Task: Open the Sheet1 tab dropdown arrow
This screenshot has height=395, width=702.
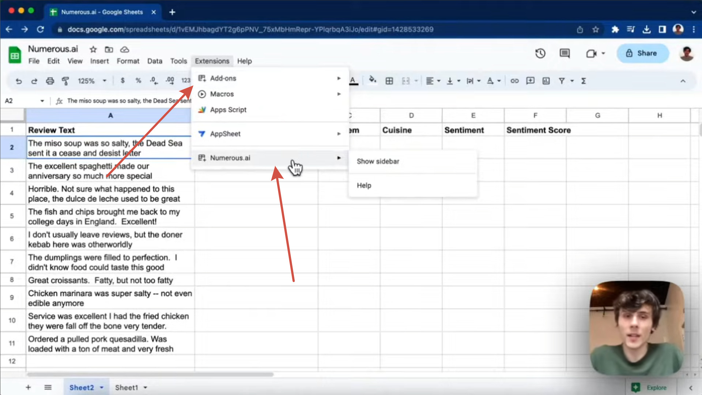Action: point(145,388)
